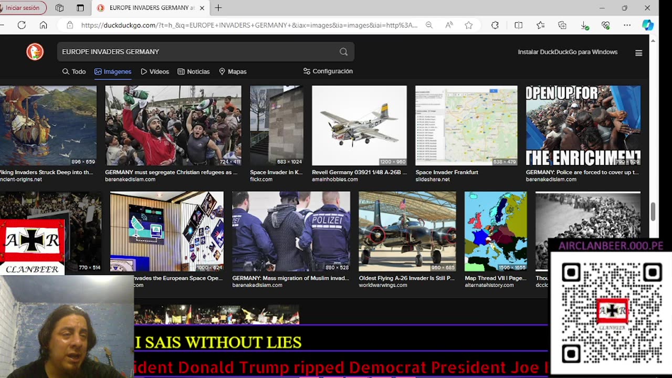Viewport: 672px width, 378px height.
Task: Click the duckduckgo.com address bar
Action: coord(249,25)
